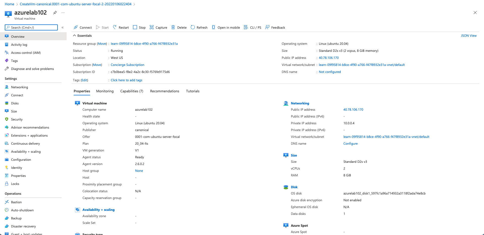Open Disks in the Settings menu
The image size is (484, 235).
15,103
